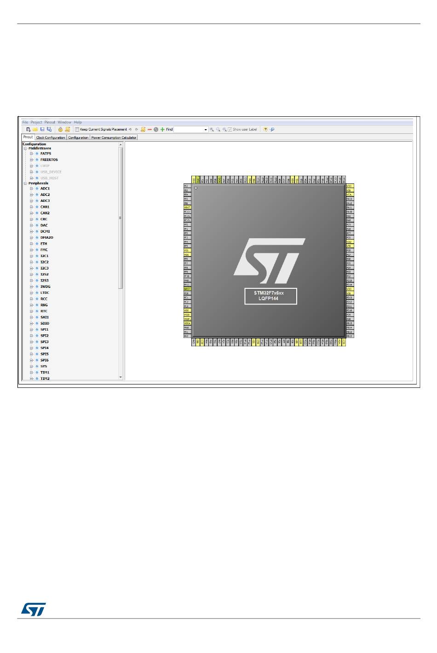The image size is (437, 653).
Task: Open the Pinout menu in the menu bar
Action: tap(50, 122)
